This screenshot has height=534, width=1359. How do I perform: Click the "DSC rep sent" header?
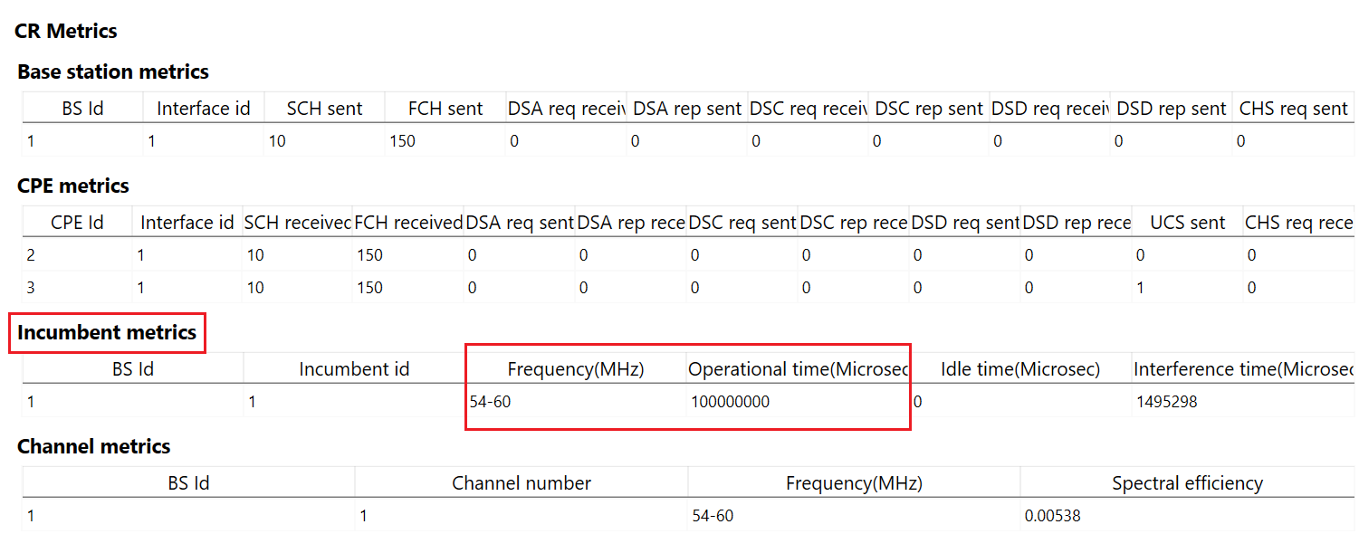929,109
